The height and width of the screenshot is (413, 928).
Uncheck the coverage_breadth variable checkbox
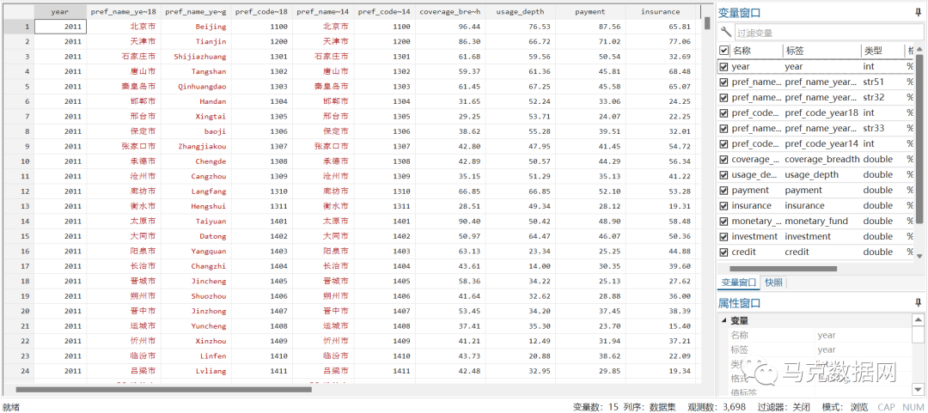tap(723, 159)
